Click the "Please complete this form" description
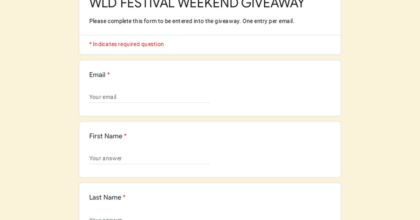Viewport: 420px width, 220px height. click(165, 21)
